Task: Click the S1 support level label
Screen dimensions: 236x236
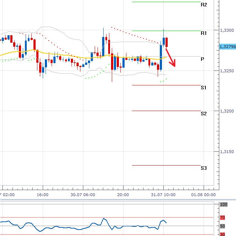Action: coord(204,88)
